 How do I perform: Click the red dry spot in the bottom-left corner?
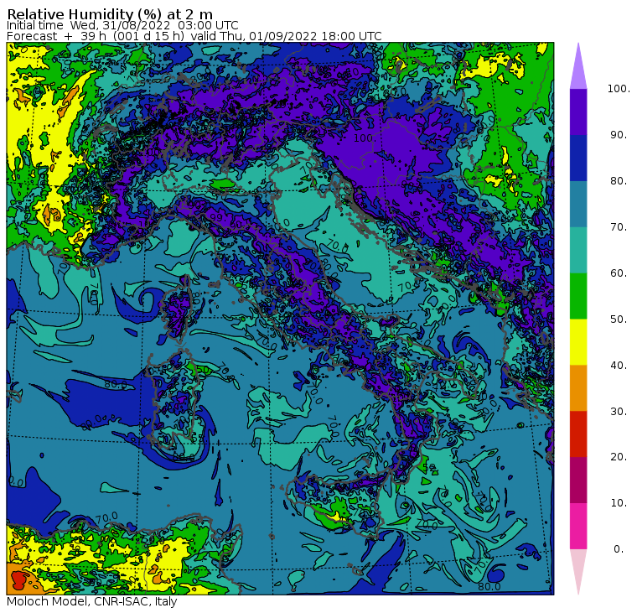coord(18,579)
